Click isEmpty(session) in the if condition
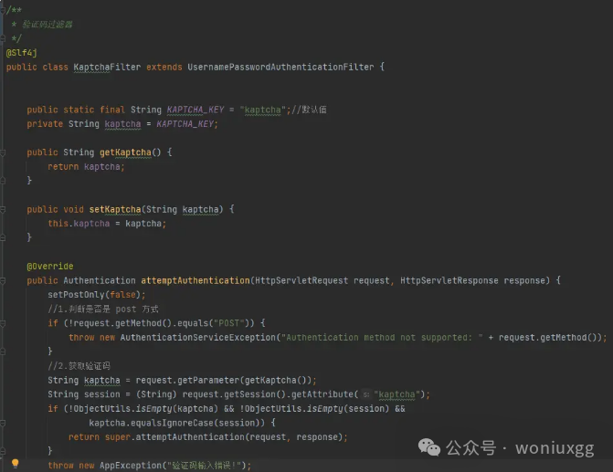Image resolution: width=613 pixels, height=472 pixels. (x=348, y=409)
